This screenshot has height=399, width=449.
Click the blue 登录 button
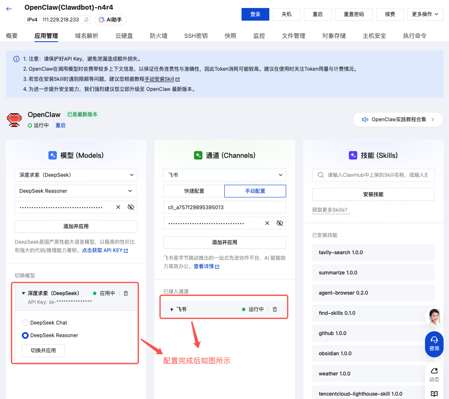[255, 14]
